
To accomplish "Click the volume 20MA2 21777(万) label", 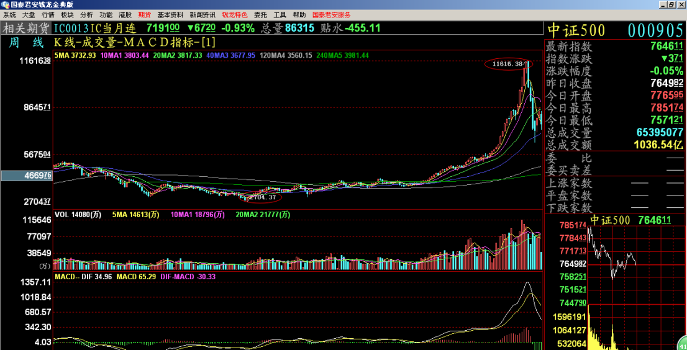I will (263, 214).
